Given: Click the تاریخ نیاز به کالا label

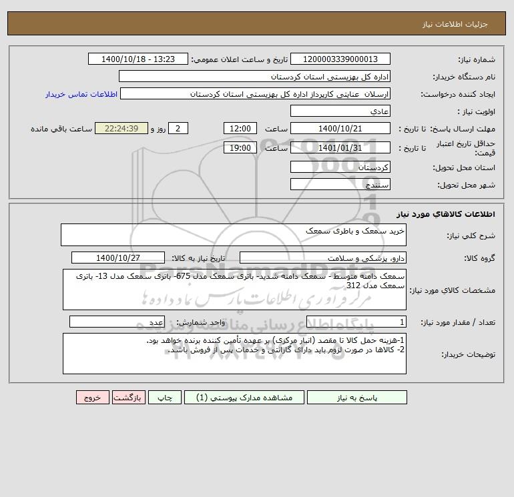Looking at the screenshot, I should tap(199, 258).
